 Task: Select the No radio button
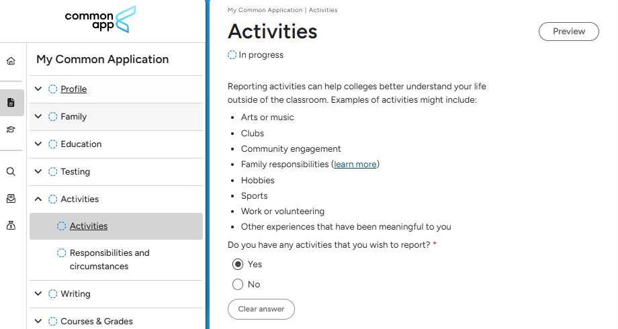click(238, 284)
